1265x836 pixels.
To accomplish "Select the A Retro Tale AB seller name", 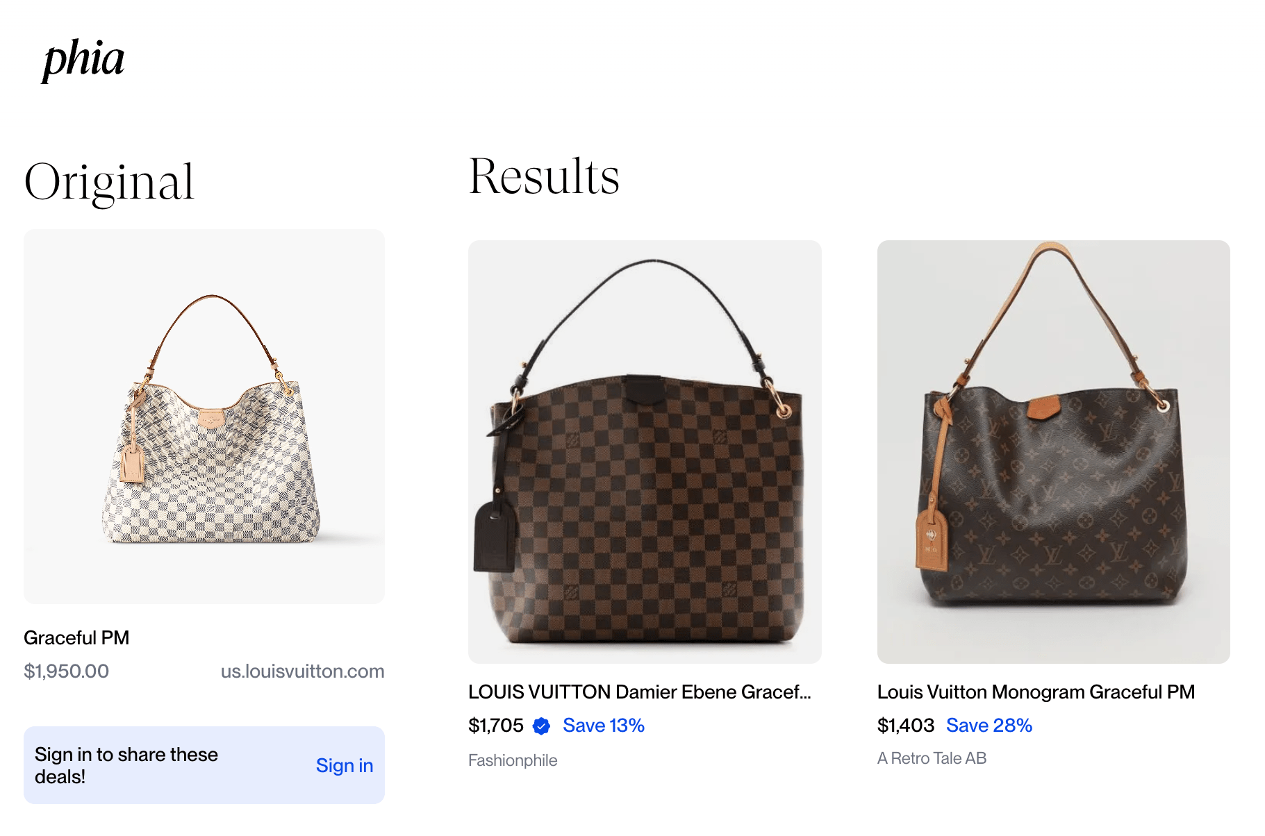I will [932, 758].
